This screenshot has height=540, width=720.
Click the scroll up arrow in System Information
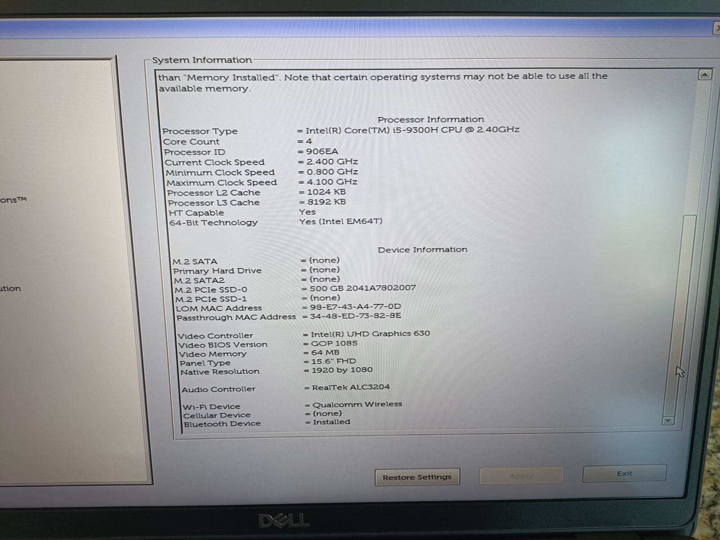coord(705,74)
